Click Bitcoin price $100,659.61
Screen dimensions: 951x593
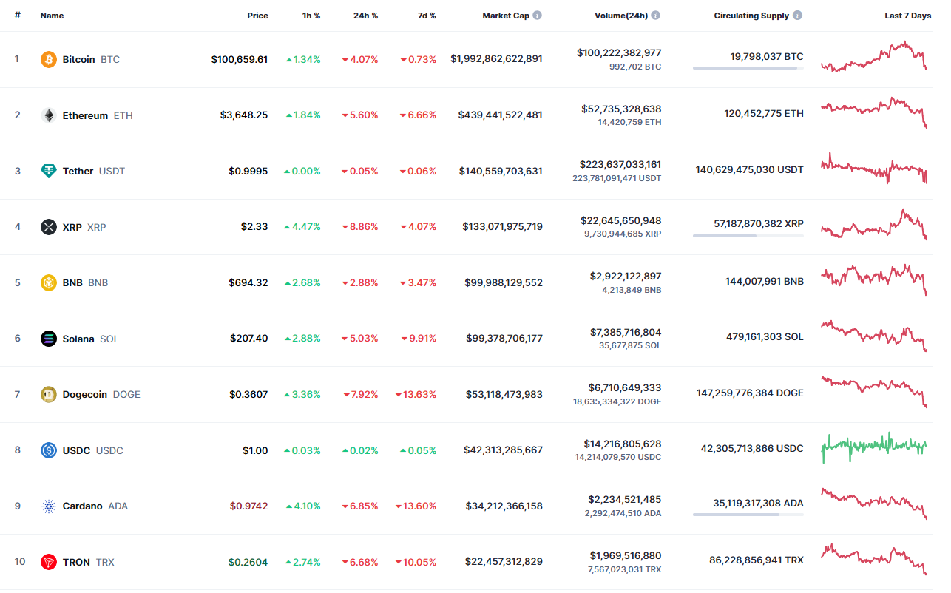(x=240, y=59)
